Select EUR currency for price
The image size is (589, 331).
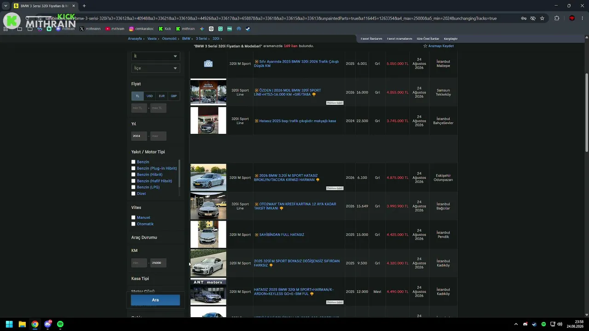coord(162,96)
